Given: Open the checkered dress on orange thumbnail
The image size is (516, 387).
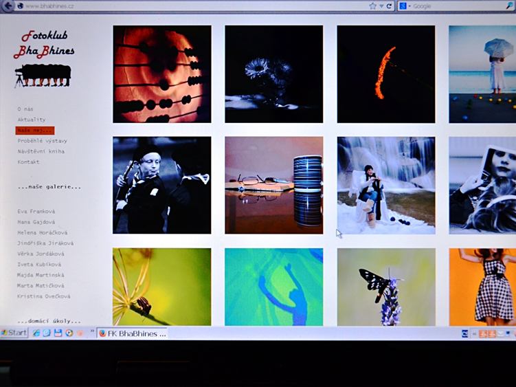Looking at the screenshot, I should pyautogui.click(x=482, y=287).
